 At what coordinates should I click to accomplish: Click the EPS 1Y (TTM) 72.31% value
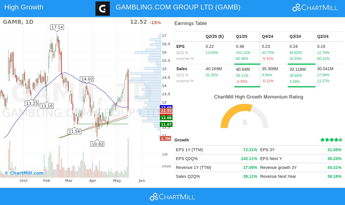[250, 150]
